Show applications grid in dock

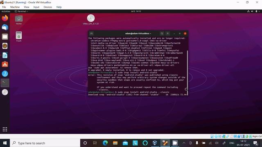click(5, 129)
